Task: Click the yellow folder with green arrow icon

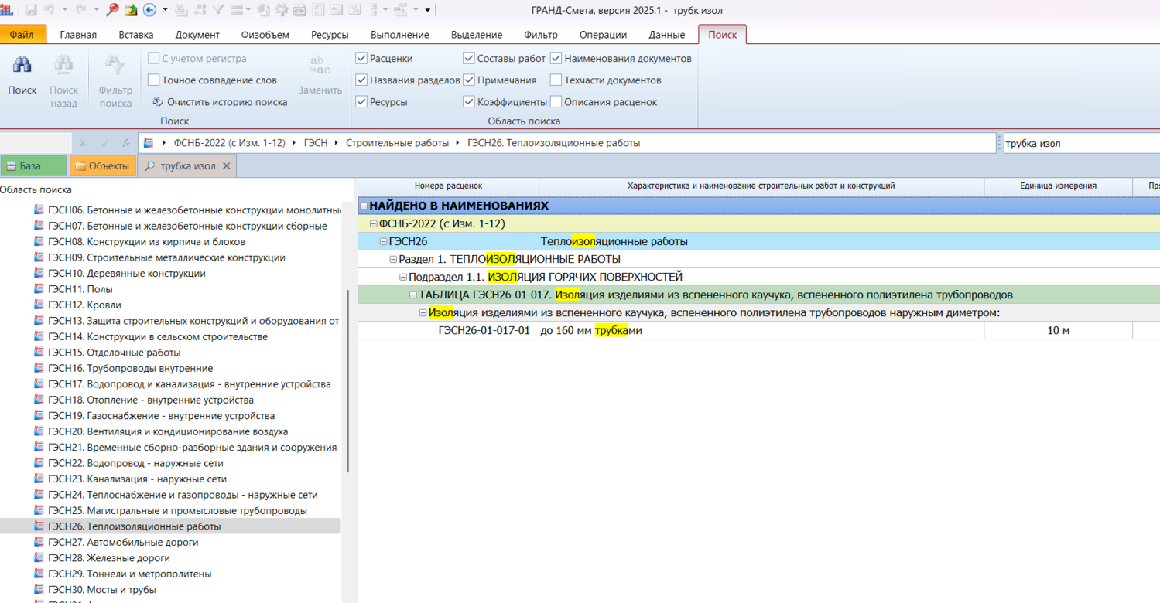Action: point(131,10)
